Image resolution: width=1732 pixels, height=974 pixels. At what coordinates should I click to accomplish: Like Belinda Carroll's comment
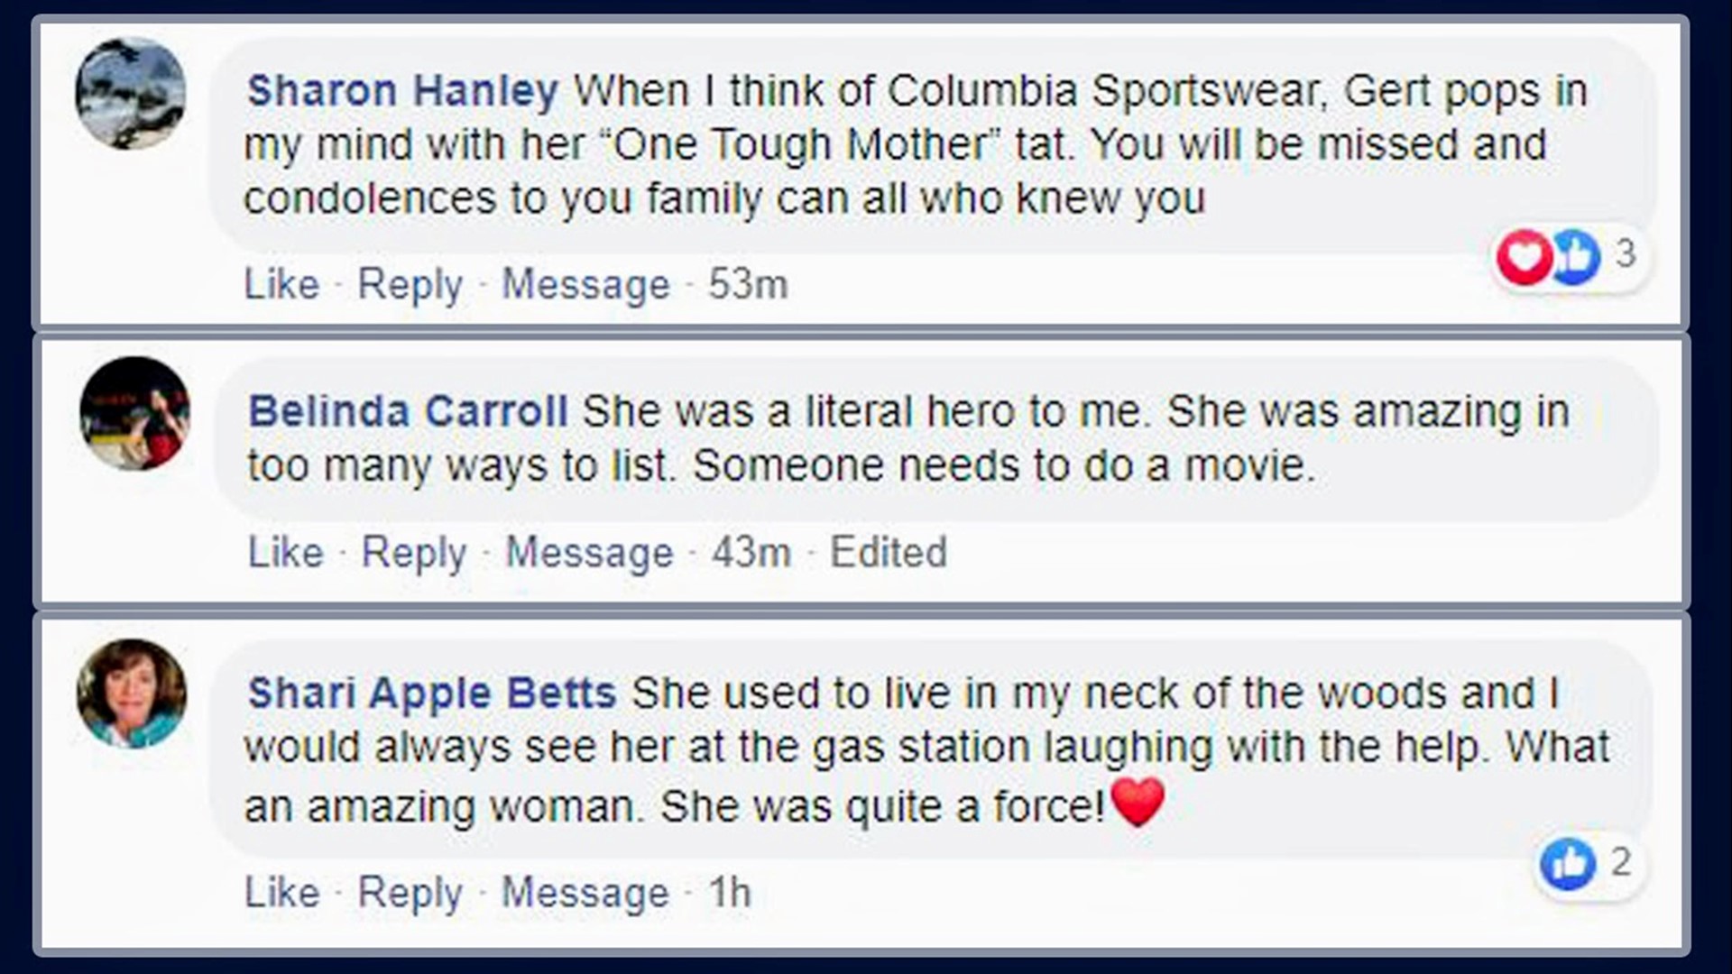pyautogui.click(x=285, y=552)
